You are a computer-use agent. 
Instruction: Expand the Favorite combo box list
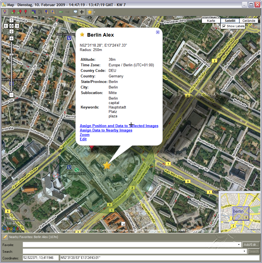(239, 245)
